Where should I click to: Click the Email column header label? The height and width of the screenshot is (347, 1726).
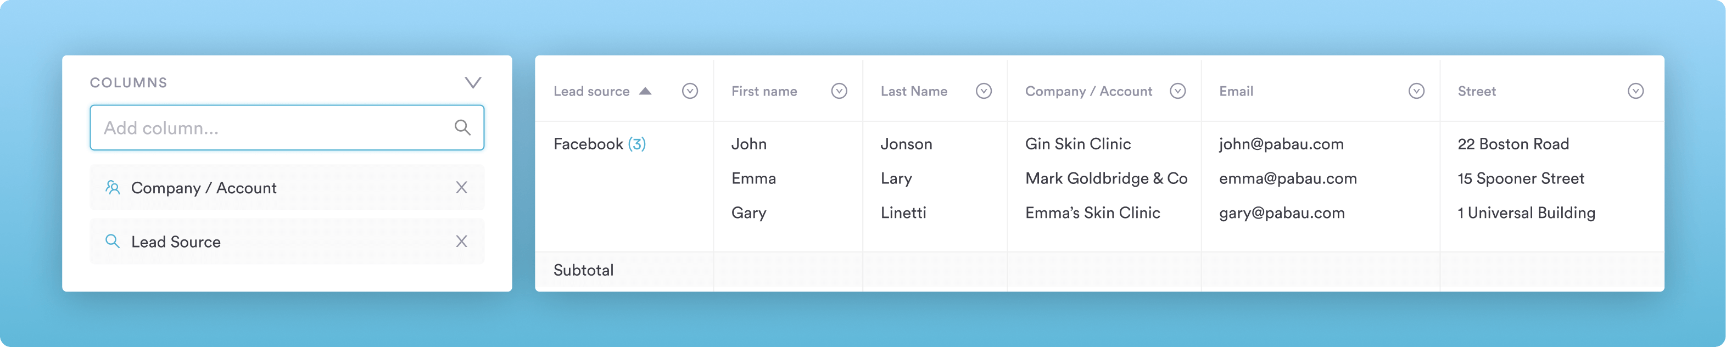[x=1236, y=91]
